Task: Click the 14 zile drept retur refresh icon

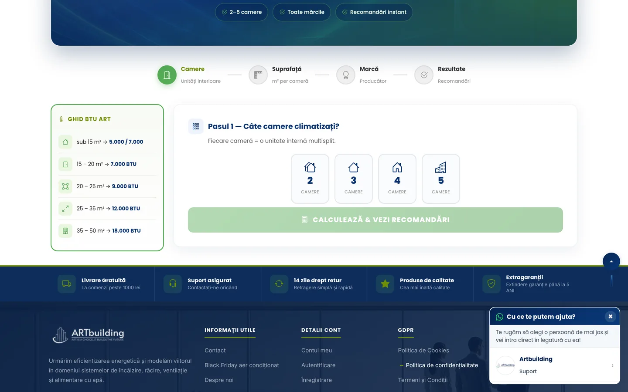Action: (279, 284)
